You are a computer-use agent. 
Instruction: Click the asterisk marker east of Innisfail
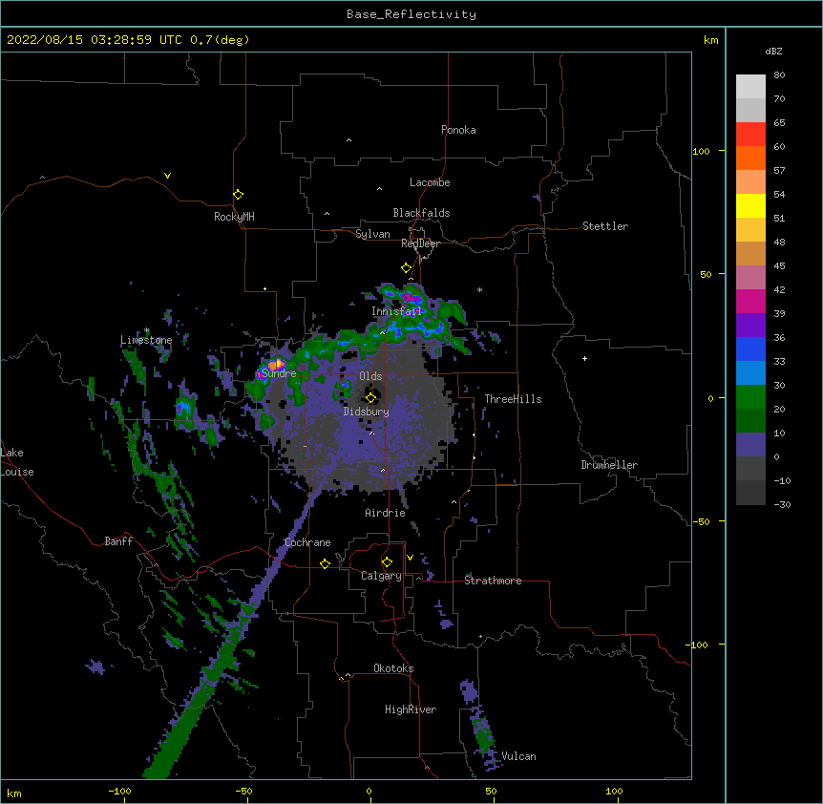click(x=479, y=289)
